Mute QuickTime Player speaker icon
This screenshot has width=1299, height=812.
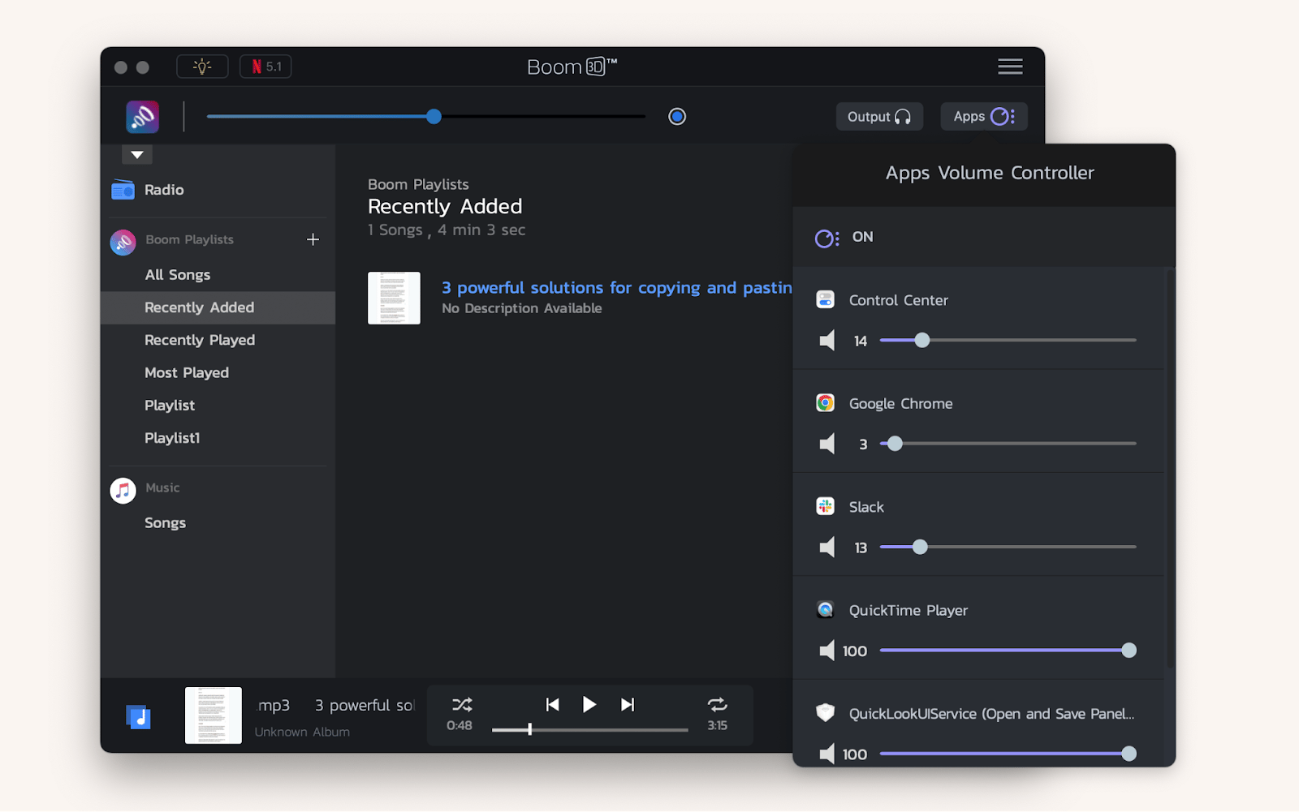tap(826, 651)
